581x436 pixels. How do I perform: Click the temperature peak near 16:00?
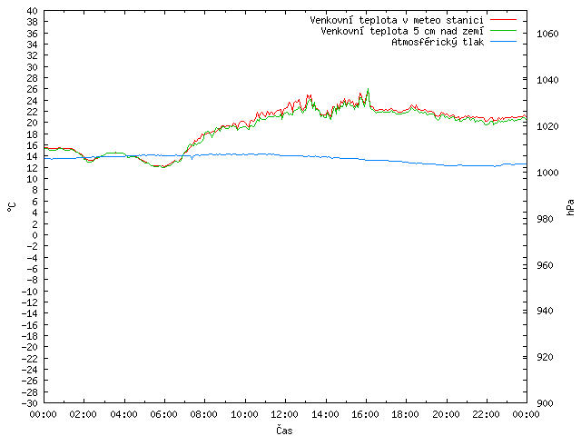click(x=368, y=89)
